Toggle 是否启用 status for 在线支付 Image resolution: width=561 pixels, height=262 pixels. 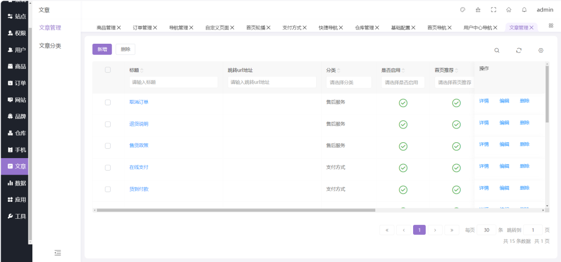(x=403, y=168)
